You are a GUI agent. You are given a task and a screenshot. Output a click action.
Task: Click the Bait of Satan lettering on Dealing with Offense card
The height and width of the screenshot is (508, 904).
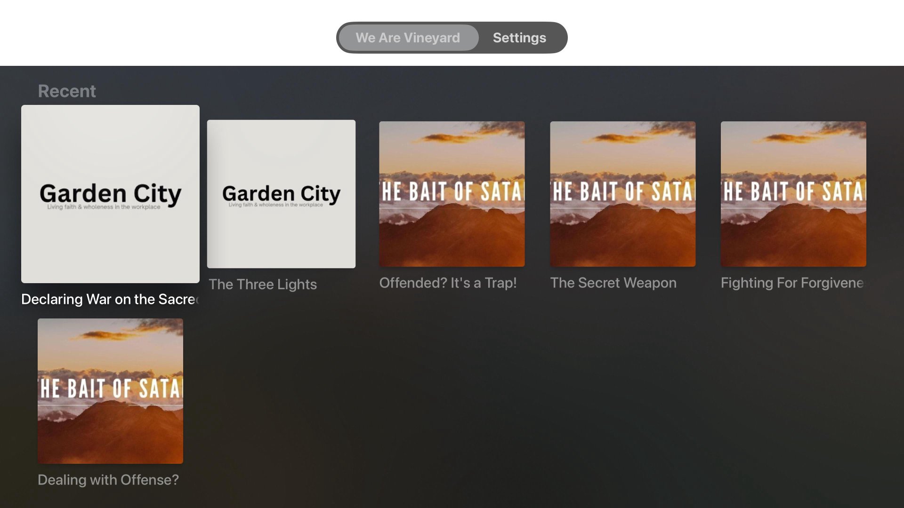[x=110, y=389]
